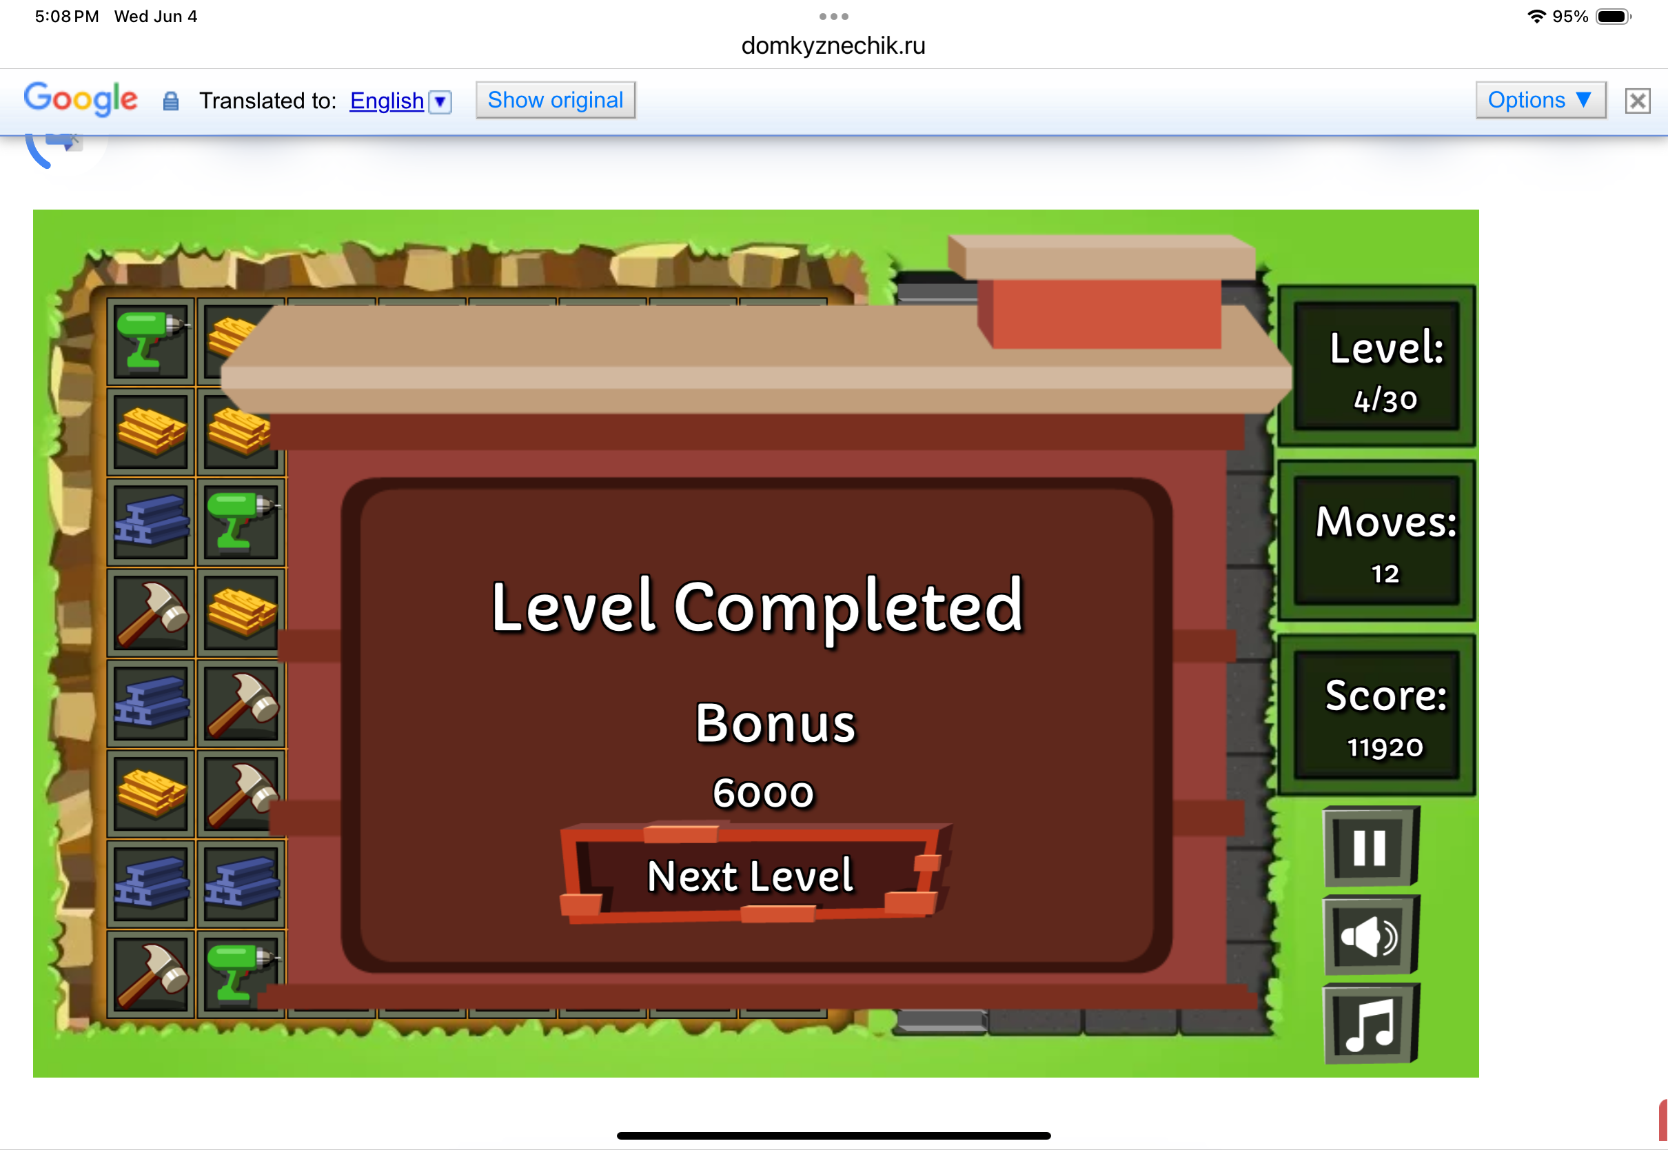1668x1150 pixels.
Task: Select the hammer tile in sixth row, second column
Action: coord(241,794)
